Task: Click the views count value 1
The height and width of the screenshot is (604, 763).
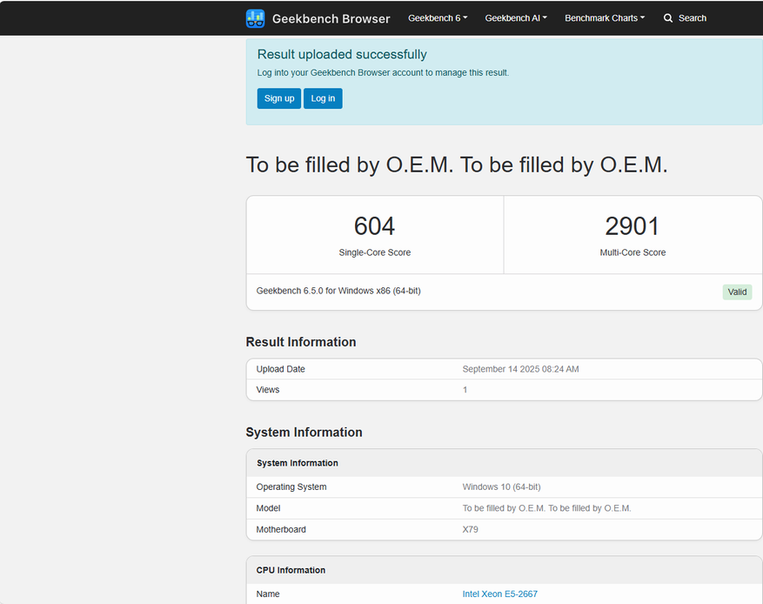Action: 465,390
